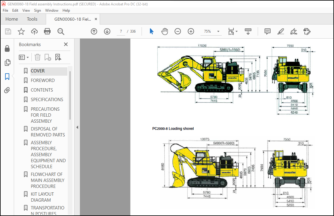
Task: Open the Help menu
Action: 66,10
